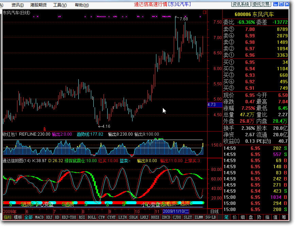296x227 pixels.
Task: Click the REFLINE:230.00 label
Action: coord(34,134)
